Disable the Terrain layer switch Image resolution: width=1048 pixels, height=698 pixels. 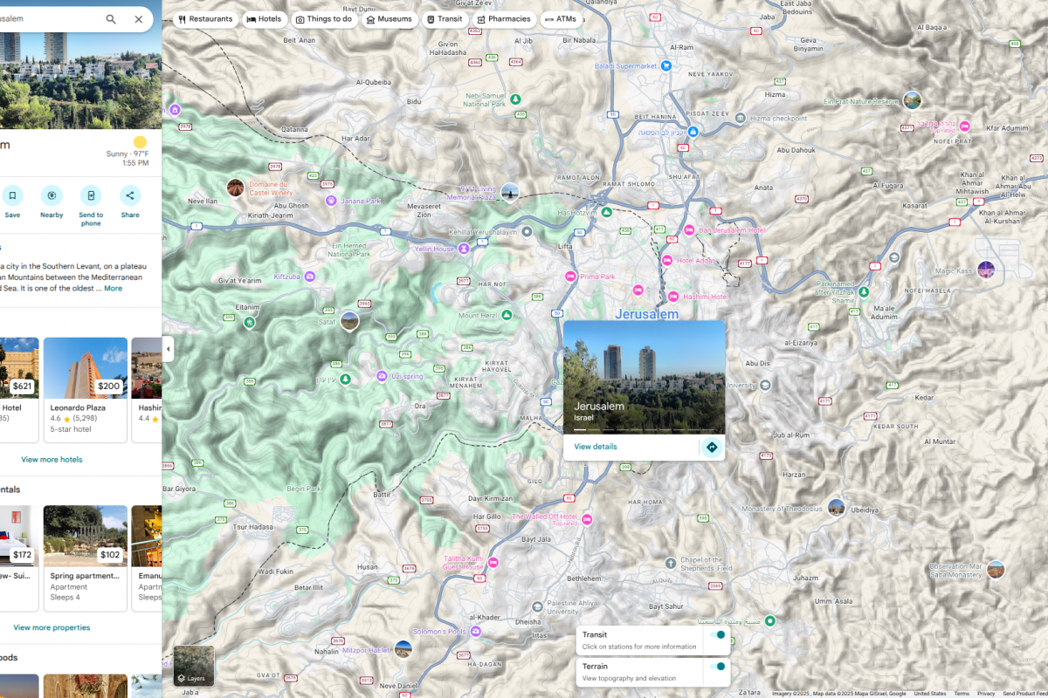tap(718, 667)
